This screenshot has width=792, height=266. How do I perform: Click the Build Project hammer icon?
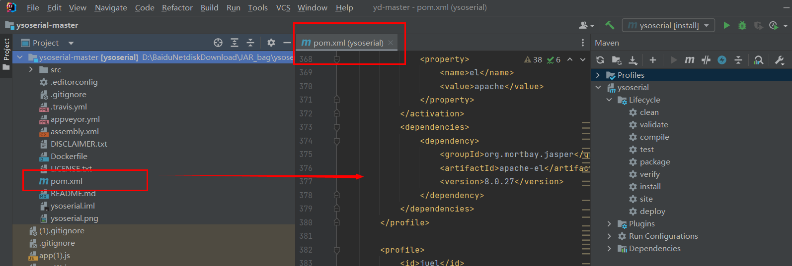(x=610, y=25)
